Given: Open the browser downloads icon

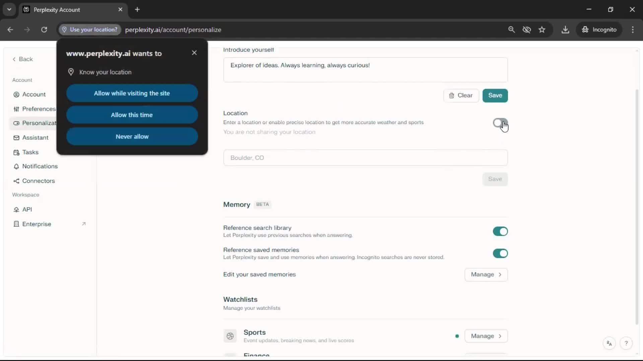Looking at the screenshot, I should point(565,29).
